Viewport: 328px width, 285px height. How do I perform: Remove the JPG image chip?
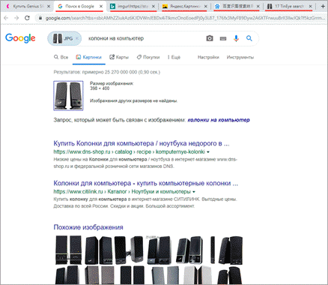click(x=77, y=38)
